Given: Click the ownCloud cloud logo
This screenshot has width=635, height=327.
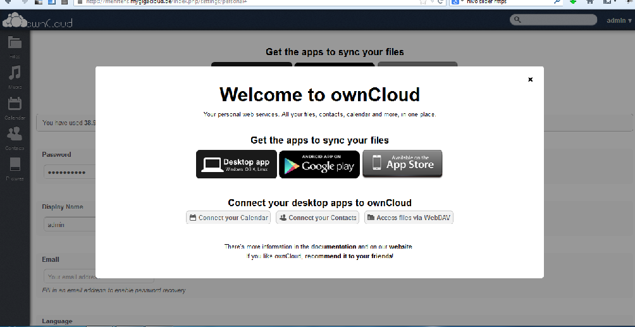Looking at the screenshot, I should tap(37, 20).
